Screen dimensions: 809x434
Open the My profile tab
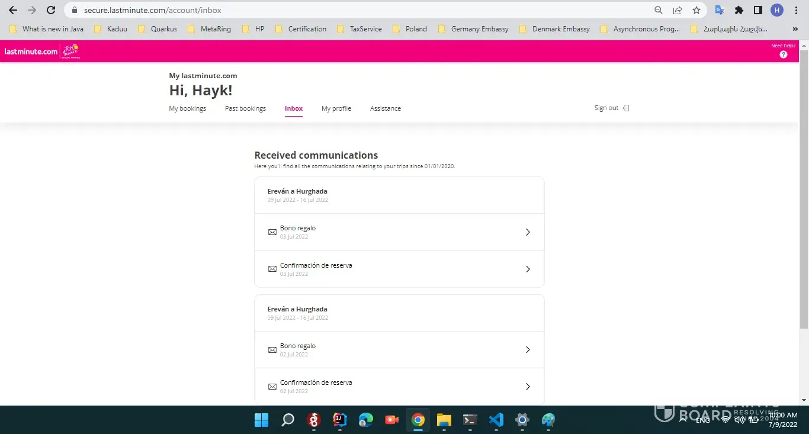click(336, 108)
